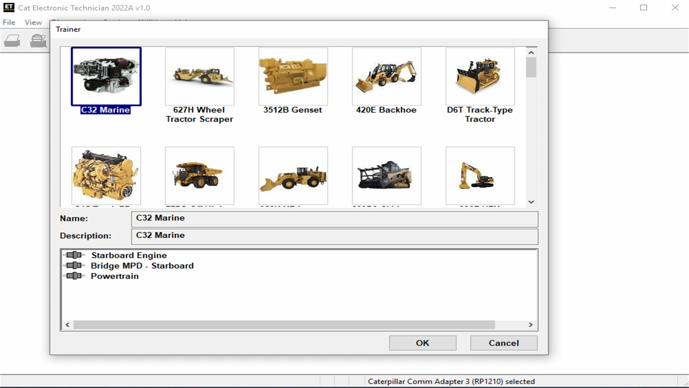Click the 3512B Genset label
Viewport: 689px width, 388px height.
pyautogui.click(x=293, y=110)
